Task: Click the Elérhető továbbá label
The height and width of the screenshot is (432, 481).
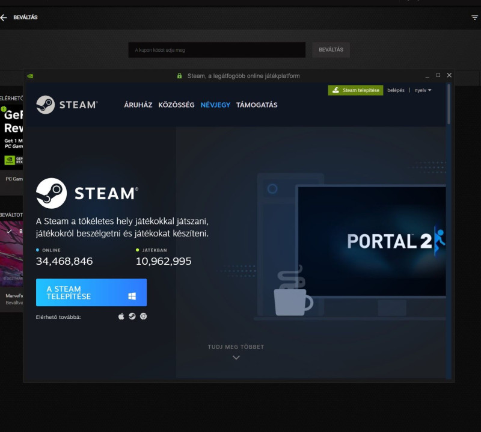Action: pos(58,317)
